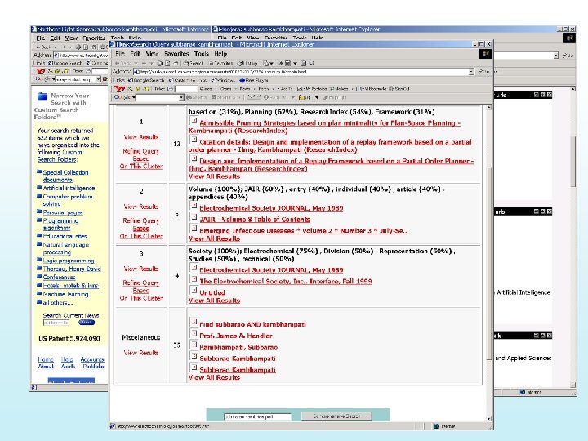Screen dimensions: 588x441
Task: Click HuskySearch vertical scrollbar down arrow
Action: pos(488,419)
